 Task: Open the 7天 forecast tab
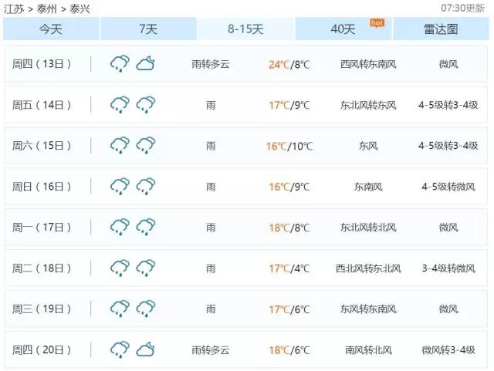(x=148, y=29)
